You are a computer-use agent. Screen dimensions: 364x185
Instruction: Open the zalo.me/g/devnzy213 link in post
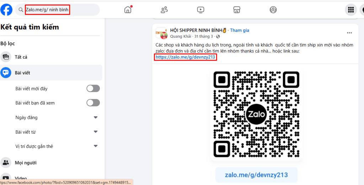click(x=186, y=57)
